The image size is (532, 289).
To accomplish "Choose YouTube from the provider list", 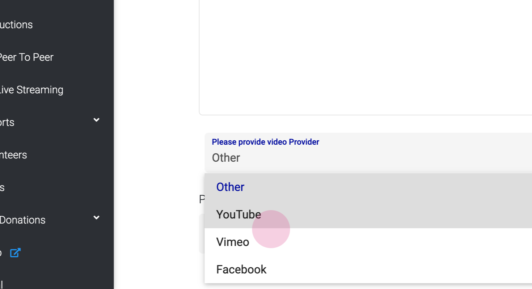I will pyautogui.click(x=238, y=214).
